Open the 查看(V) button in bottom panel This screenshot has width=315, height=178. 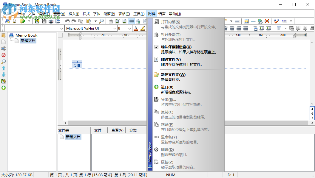pyautogui.click(x=117, y=130)
